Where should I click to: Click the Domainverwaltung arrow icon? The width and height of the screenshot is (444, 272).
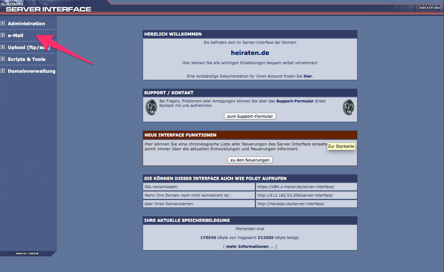click(3, 71)
